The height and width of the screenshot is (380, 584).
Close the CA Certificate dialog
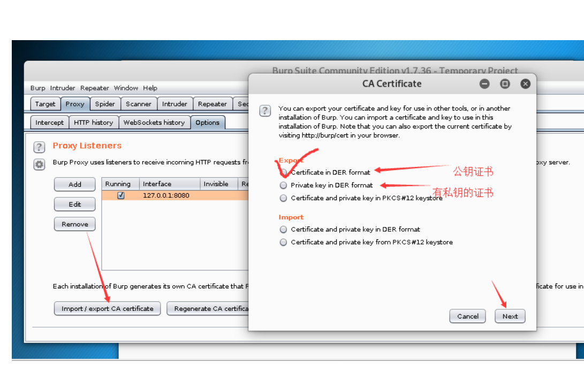[x=525, y=84]
